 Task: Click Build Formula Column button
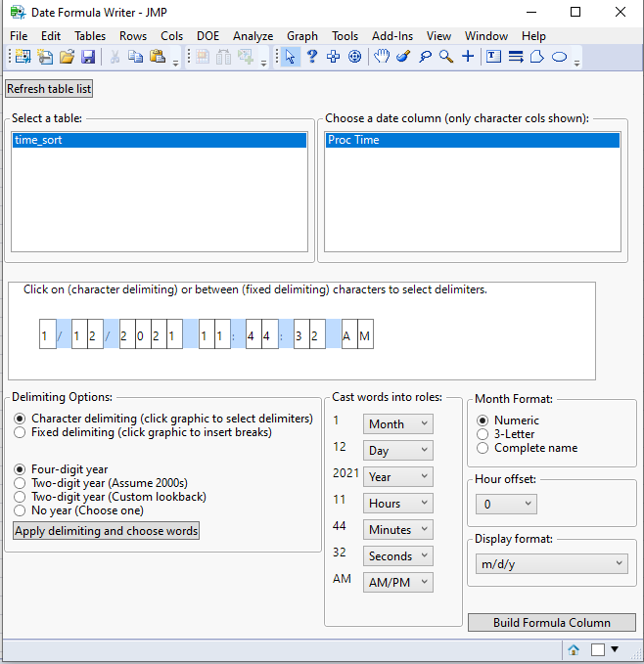tap(552, 623)
